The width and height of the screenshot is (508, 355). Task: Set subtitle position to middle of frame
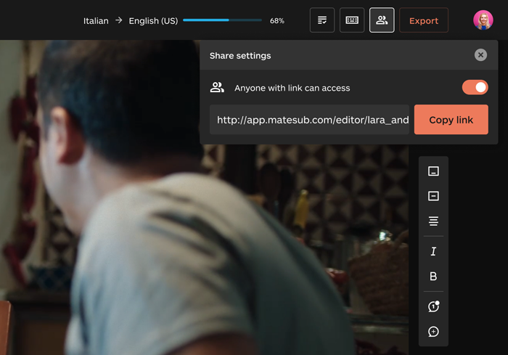pyautogui.click(x=433, y=196)
